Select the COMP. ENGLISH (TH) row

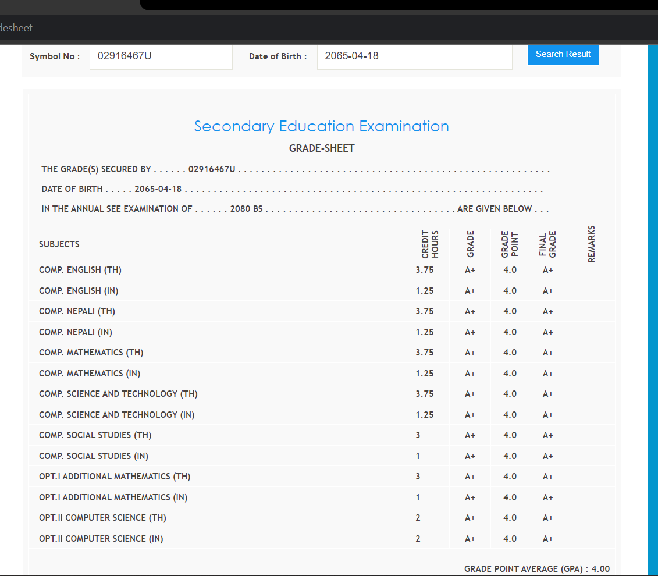[x=80, y=270]
